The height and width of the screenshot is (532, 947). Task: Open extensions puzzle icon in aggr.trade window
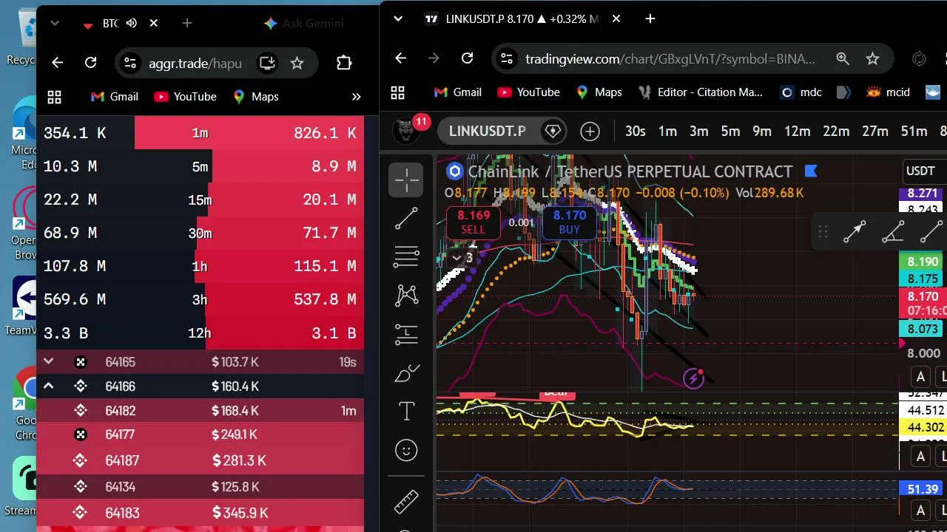click(344, 64)
